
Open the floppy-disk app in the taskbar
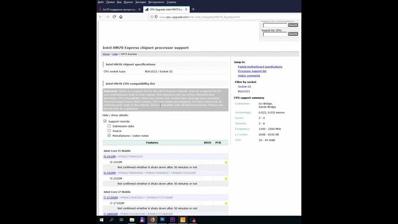point(142,220)
